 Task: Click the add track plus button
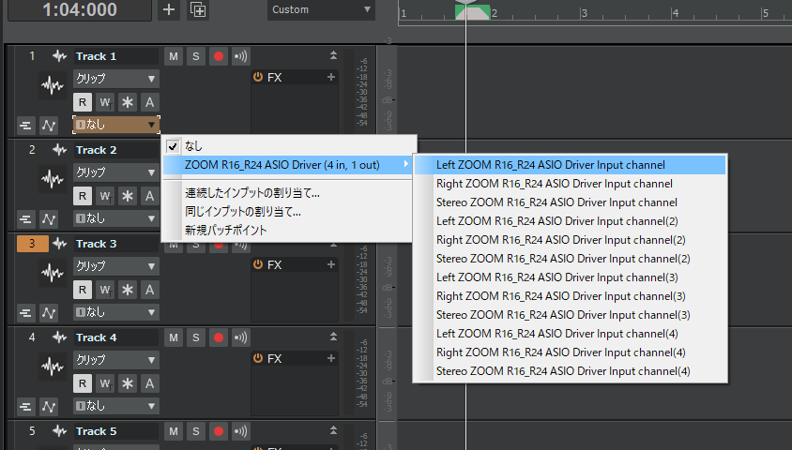[x=169, y=9]
